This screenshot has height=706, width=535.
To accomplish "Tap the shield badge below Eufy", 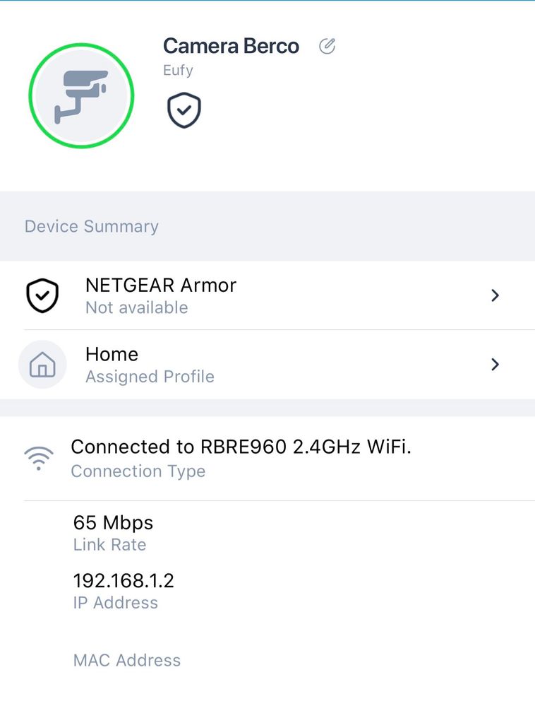I will (x=184, y=111).
